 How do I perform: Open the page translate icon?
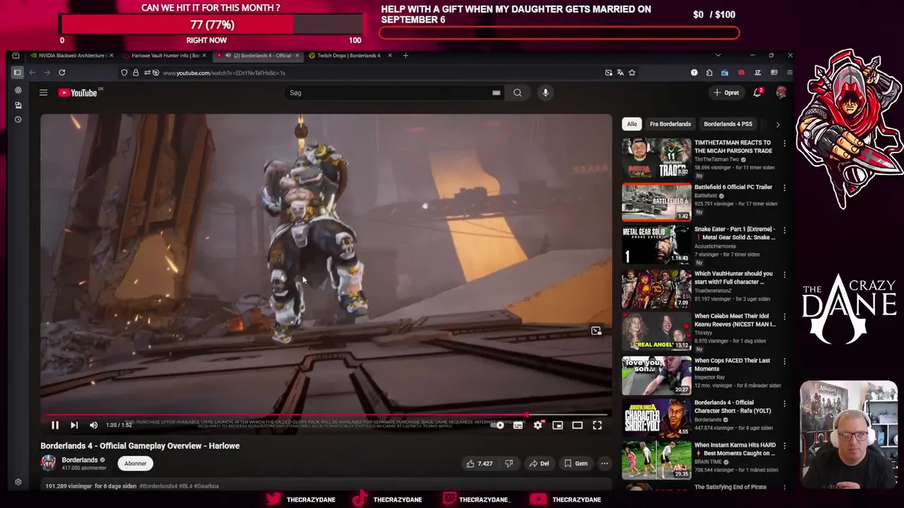620,73
